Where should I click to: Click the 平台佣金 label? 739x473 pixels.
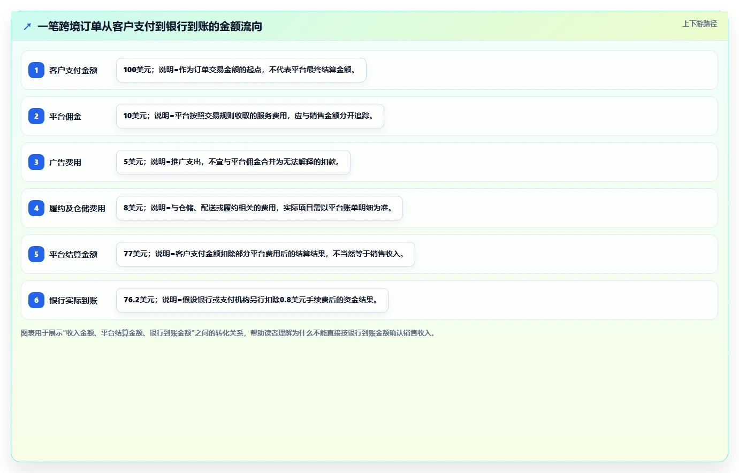[65, 116]
